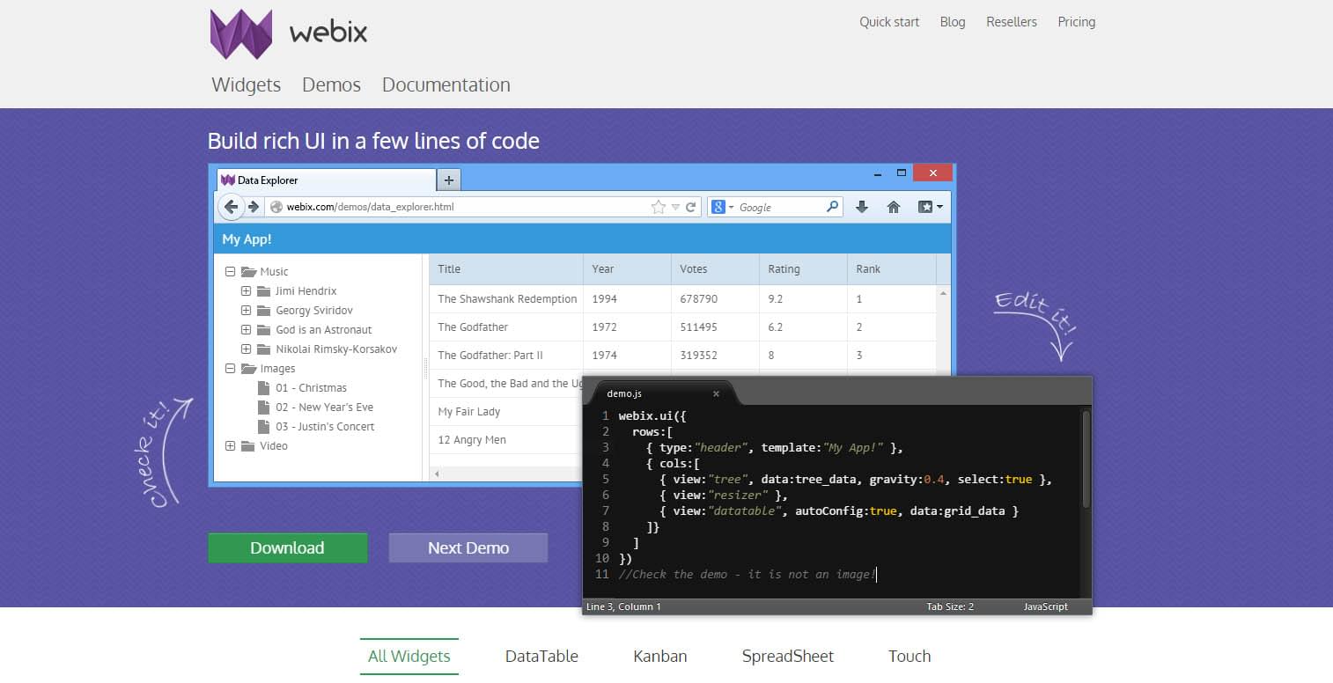This screenshot has height=683, width=1333.
Task: Expand the Jimi Hendrix folder
Action: tap(247, 291)
